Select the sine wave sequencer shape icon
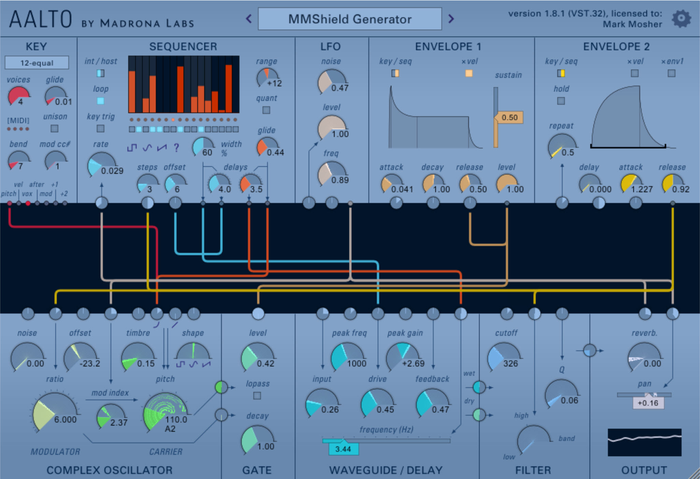 tap(147, 148)
